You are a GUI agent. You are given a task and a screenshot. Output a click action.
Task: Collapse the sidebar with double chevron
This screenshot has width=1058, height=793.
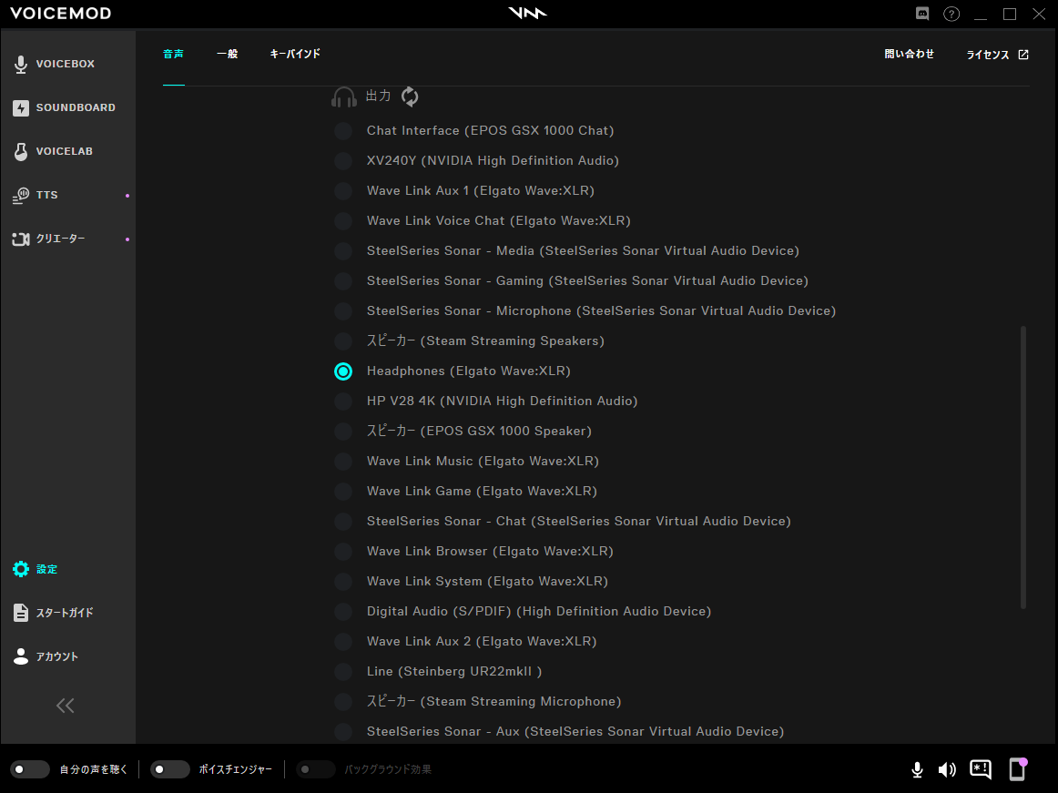pos(66,706)
